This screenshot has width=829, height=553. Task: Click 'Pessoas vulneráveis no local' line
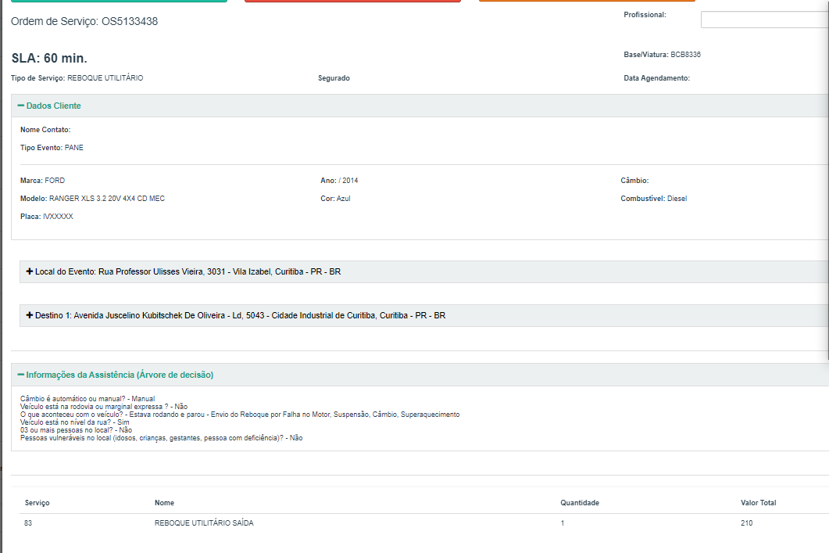tap(161, 438)
